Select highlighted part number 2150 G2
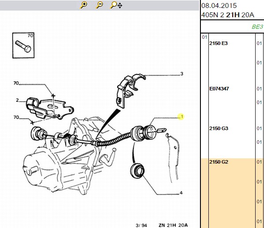 (219, 162)
